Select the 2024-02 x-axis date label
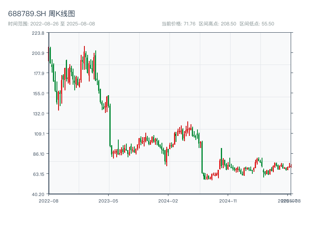 click(x=168, y=200)
